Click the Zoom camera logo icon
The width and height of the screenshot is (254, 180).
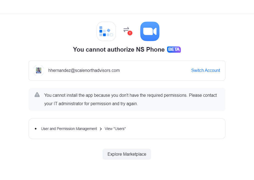150,31
